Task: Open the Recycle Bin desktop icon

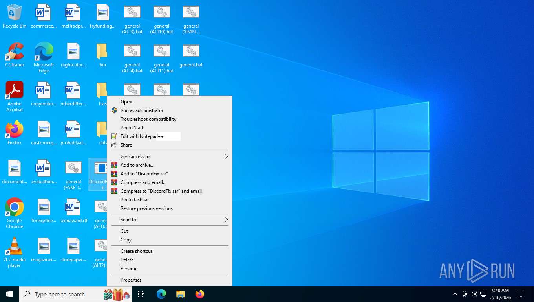Action: (x=15, y=17)
